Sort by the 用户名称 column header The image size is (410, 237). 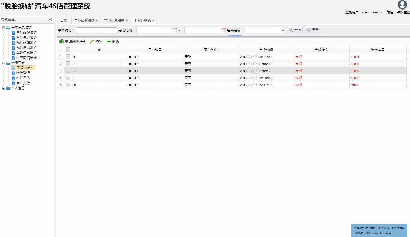211,50
